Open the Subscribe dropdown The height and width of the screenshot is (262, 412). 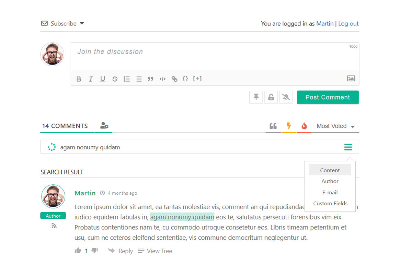point(63,23)
